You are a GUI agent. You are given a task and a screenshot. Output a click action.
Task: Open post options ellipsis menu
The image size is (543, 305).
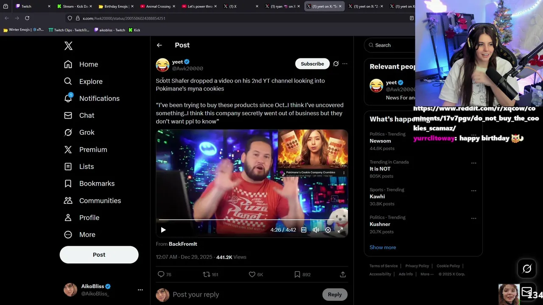pyautogui.click(x=345, y=64)
